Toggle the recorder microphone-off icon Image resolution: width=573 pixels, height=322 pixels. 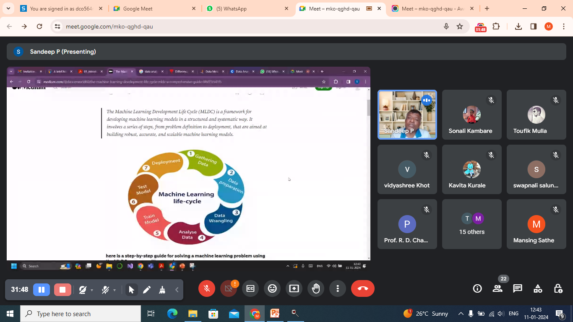coord(105,290)
